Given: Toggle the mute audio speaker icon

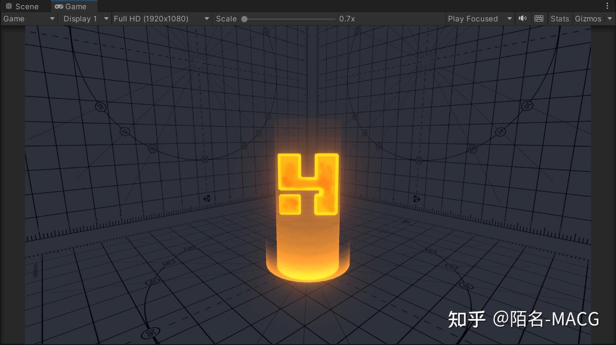Looking at the screenshot, I should click(523, 19).
